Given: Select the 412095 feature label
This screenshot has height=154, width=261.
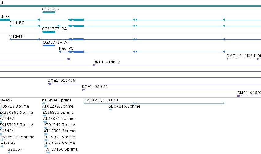Looking at the screenshot, I should 8,143.
